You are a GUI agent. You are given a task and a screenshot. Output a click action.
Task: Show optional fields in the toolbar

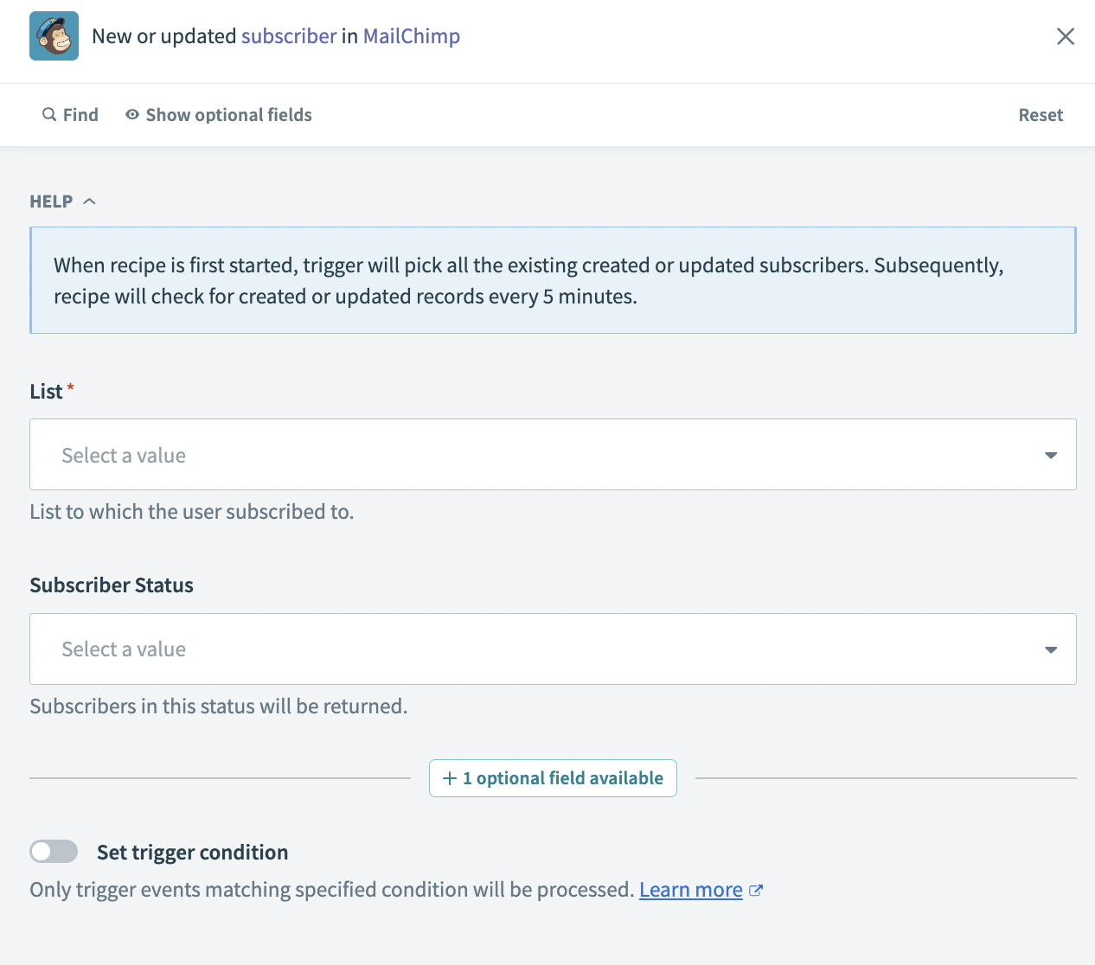[228, 115]
